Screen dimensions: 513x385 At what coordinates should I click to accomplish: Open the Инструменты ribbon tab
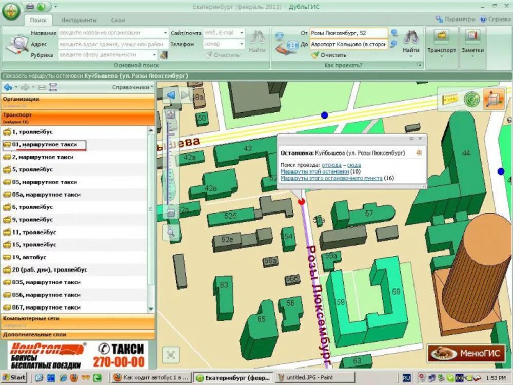[79, 20]
